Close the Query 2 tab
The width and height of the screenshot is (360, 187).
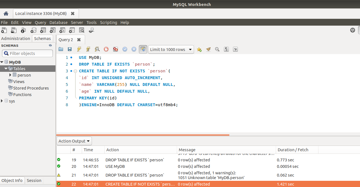(79, 40)
